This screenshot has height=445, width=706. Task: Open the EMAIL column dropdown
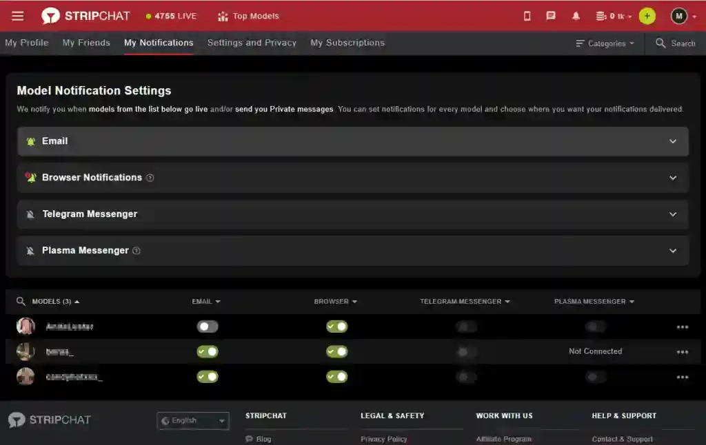[206, 302]
